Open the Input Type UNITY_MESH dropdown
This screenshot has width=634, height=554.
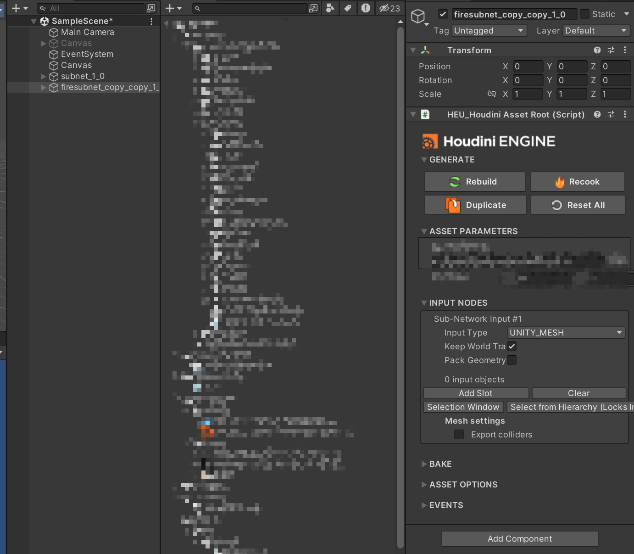coord(566,332)
